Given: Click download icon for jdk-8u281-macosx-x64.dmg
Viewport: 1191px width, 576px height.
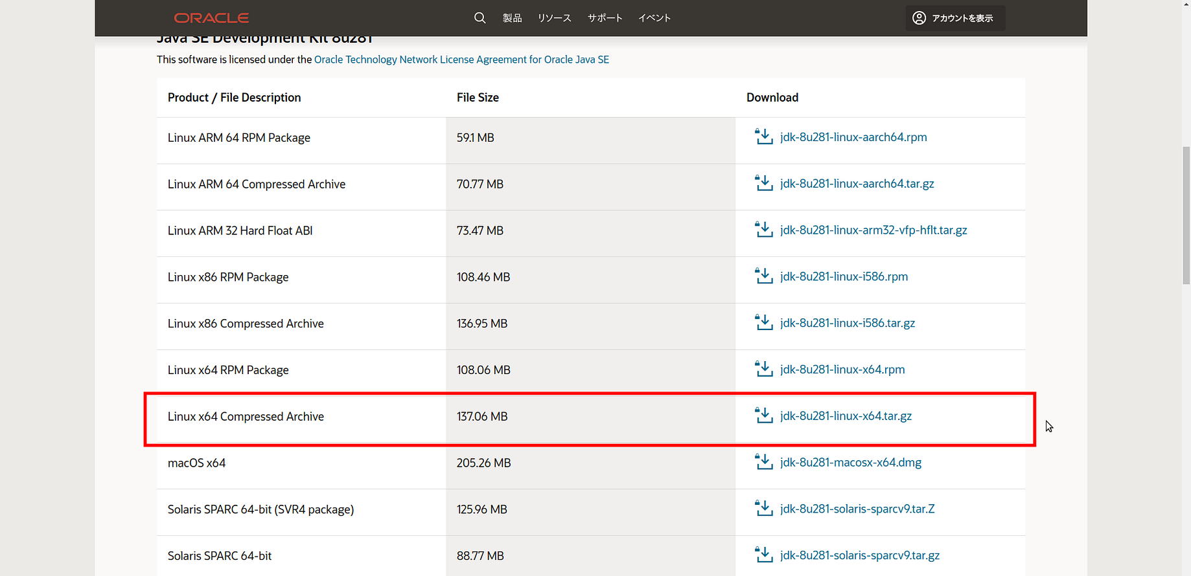Looking at the screenshot, I should coord(764,463).
